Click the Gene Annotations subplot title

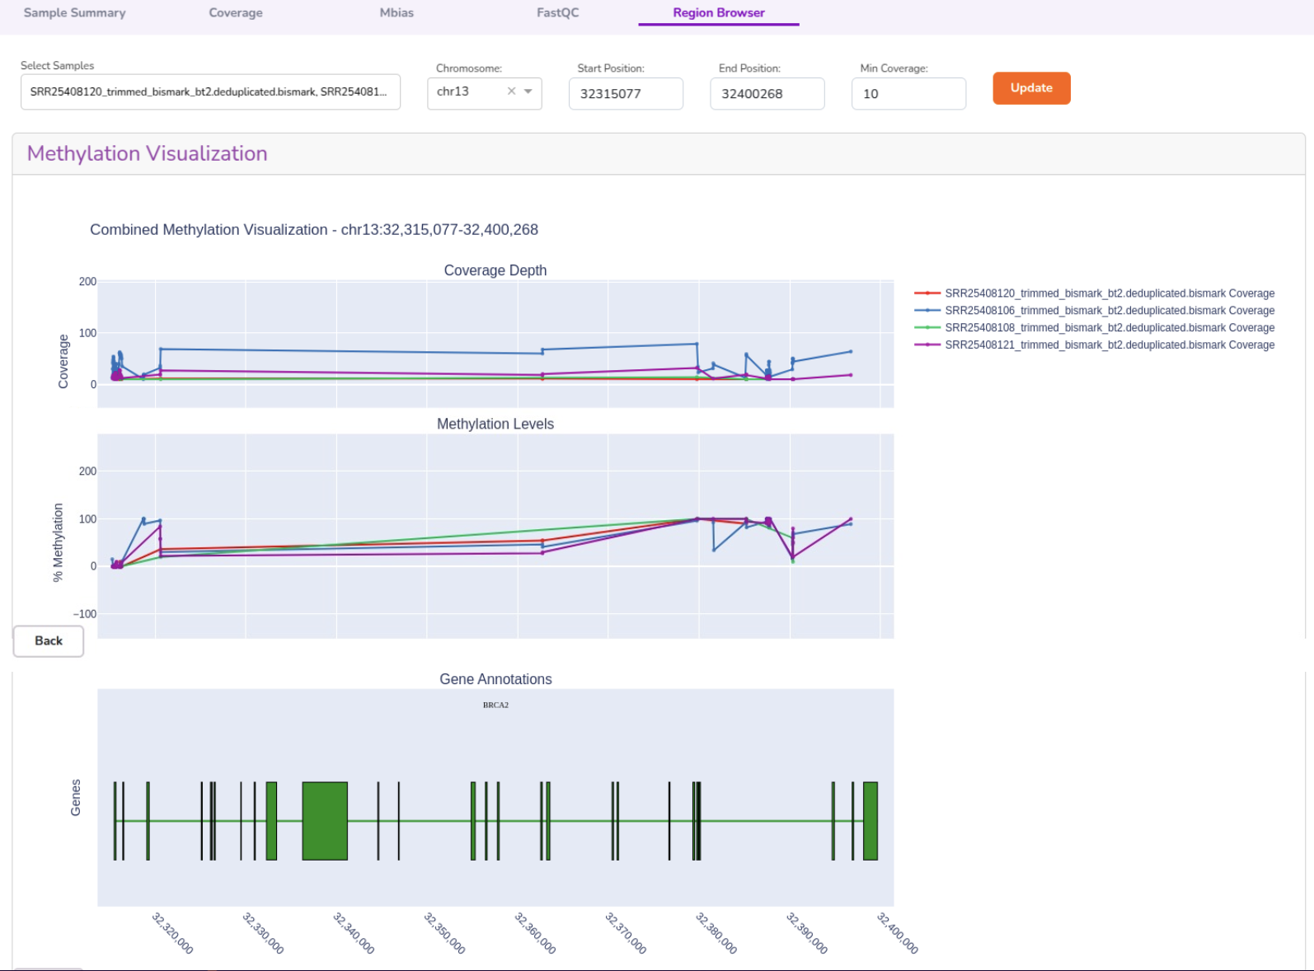tap(495, 679)
